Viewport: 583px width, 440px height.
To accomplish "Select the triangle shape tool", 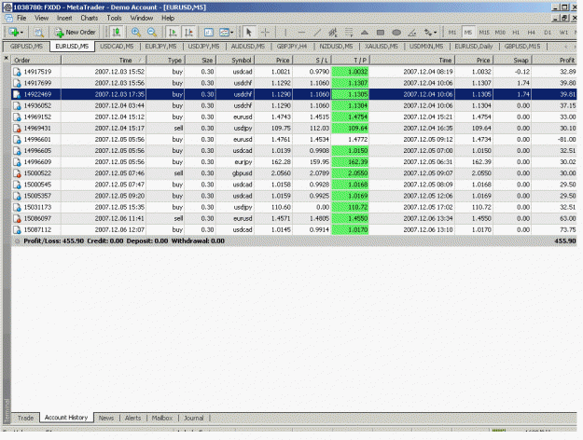I will 365,33.
